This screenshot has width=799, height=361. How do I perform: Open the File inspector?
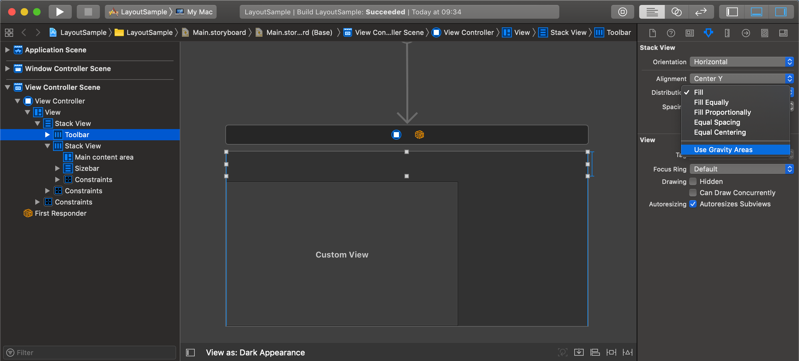coord(652,33)
